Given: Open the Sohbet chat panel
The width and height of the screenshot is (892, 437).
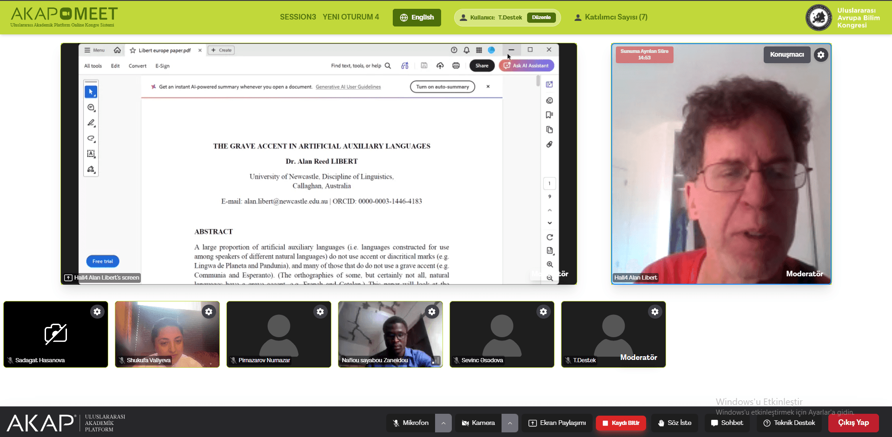Looking at the screenshot, I should pos(727,423).
